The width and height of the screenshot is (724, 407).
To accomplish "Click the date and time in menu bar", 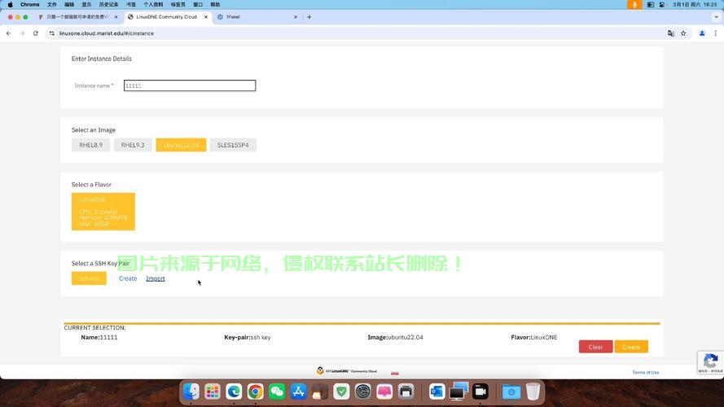I will (x=695, y=4).
